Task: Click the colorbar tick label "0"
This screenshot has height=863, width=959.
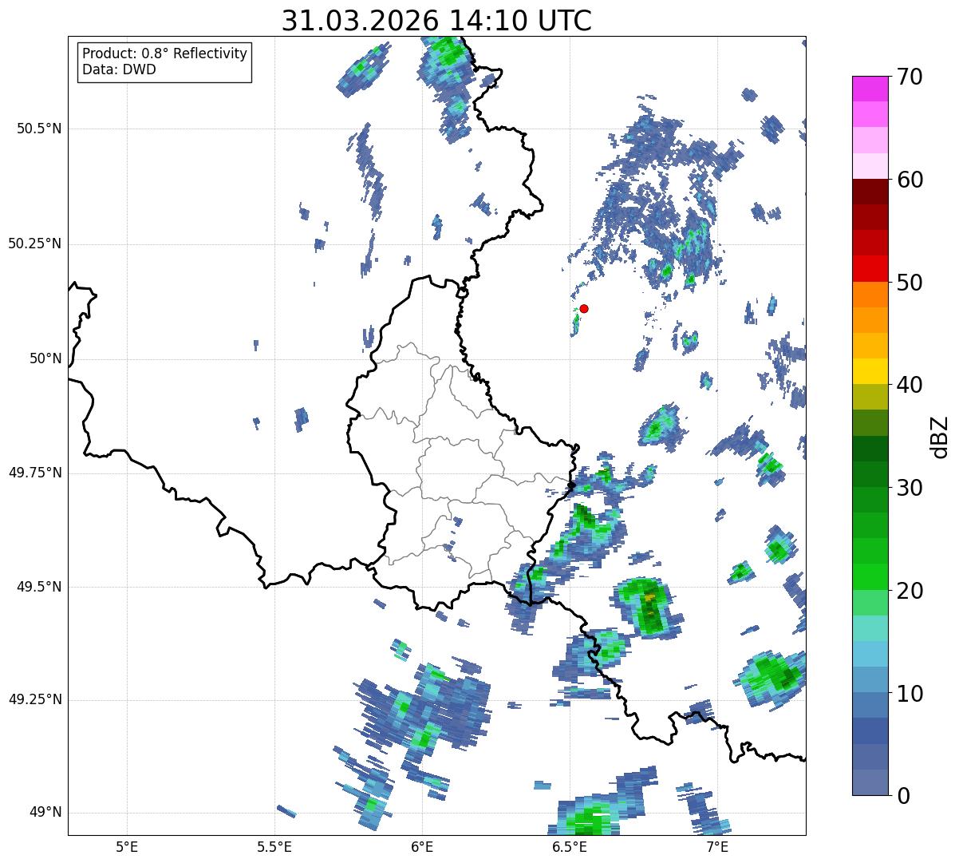Action: tap(903, 796)
